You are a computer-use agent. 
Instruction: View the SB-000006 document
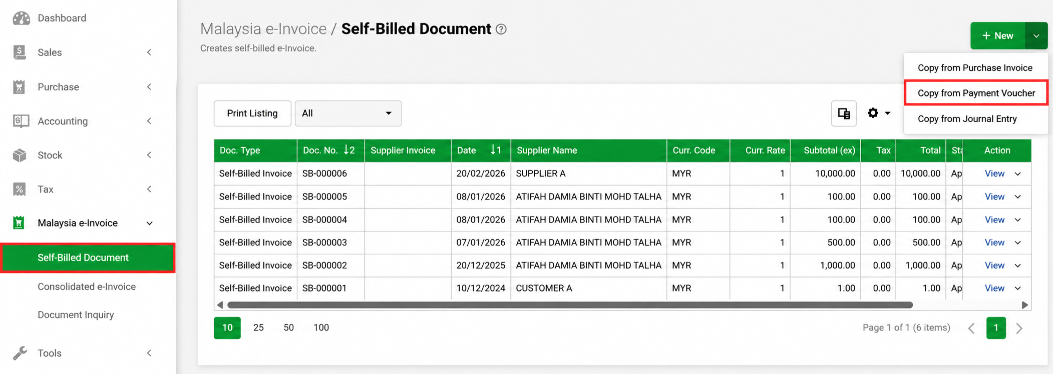[x=994, y=173]
